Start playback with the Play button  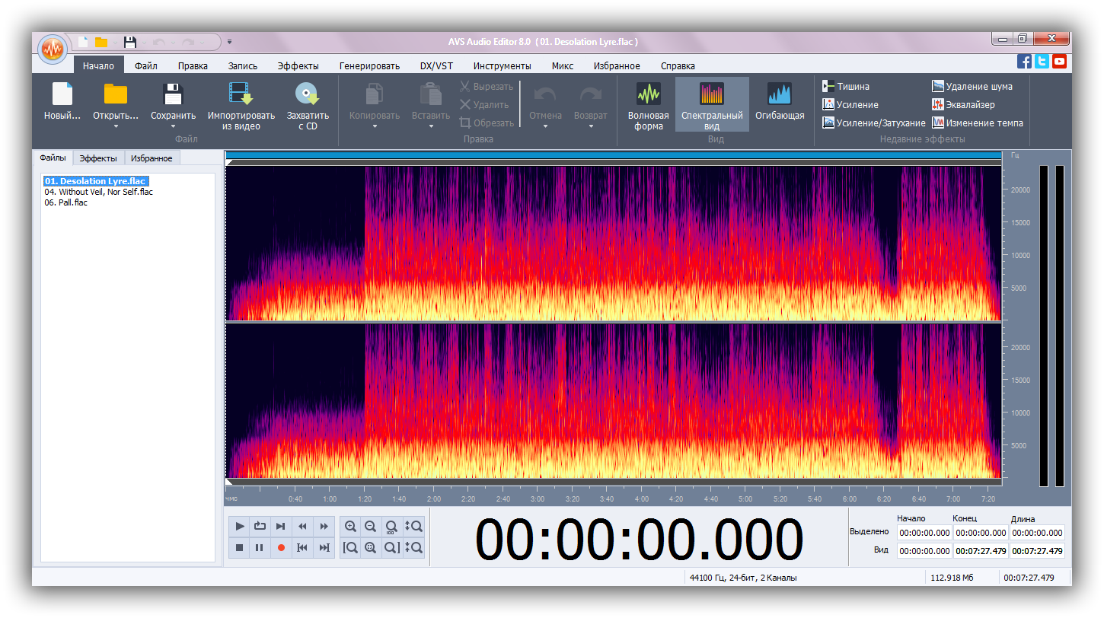240,526
